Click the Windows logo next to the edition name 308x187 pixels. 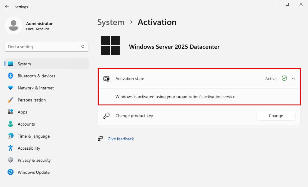pos(110,45)
